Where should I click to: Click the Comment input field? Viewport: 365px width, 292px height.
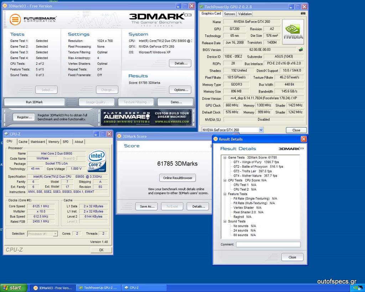click(x=268, y=245)
